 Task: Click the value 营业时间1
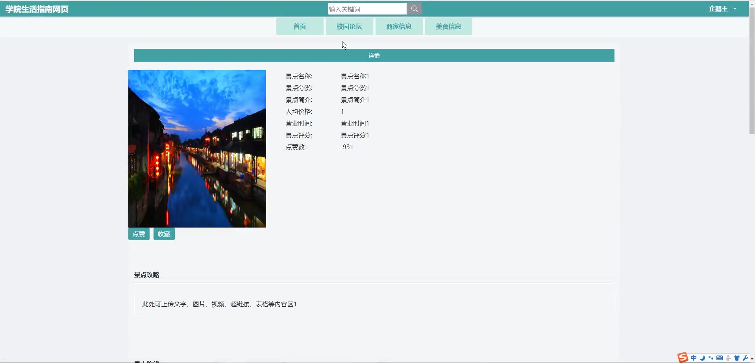(x=355, y=123)
